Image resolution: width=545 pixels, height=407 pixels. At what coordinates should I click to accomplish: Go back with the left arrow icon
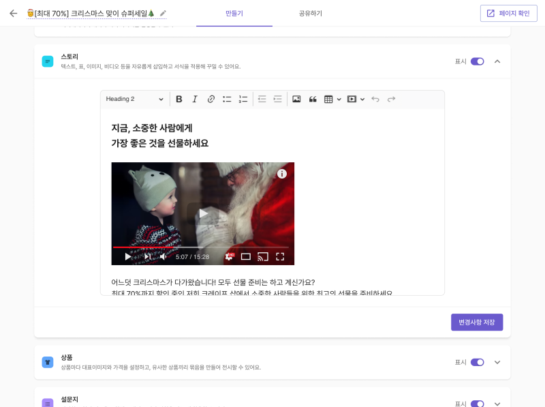click(x=13, y=13)
